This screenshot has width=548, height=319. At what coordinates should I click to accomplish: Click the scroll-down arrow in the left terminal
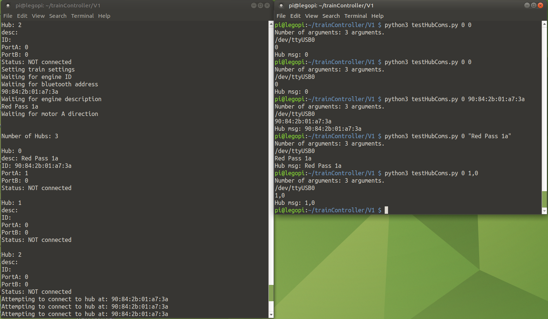point(271,315)
